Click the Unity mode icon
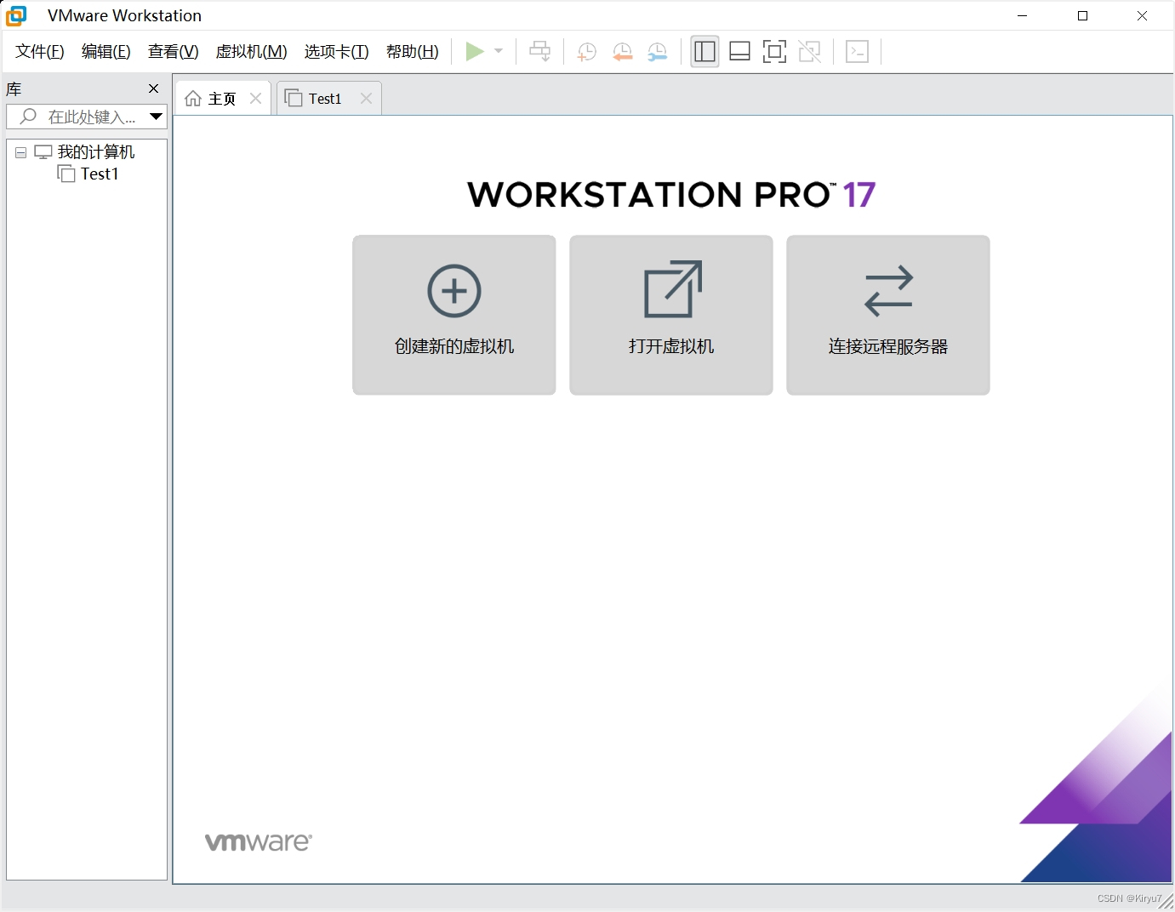The image size is (1175, 912). click(810, 52)
